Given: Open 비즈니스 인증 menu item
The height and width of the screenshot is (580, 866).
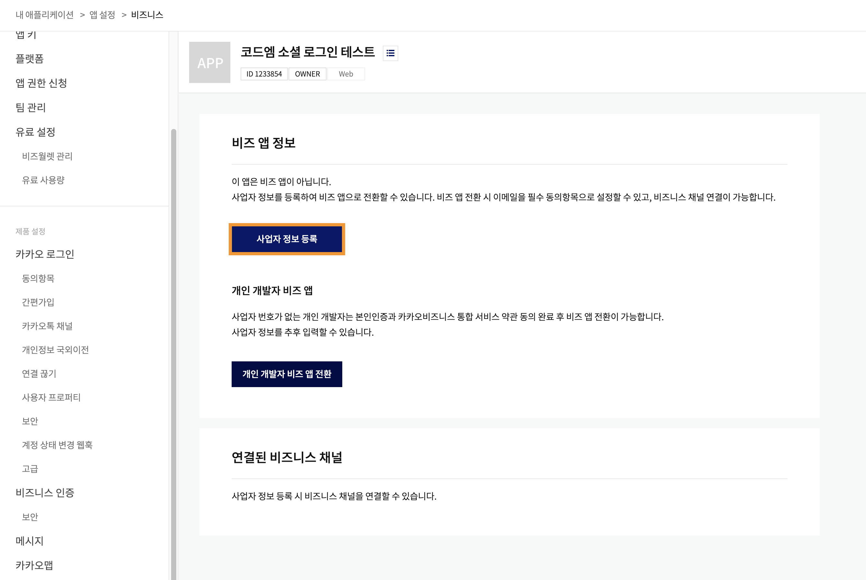Looking at the screenshot, I should point(45,493).
